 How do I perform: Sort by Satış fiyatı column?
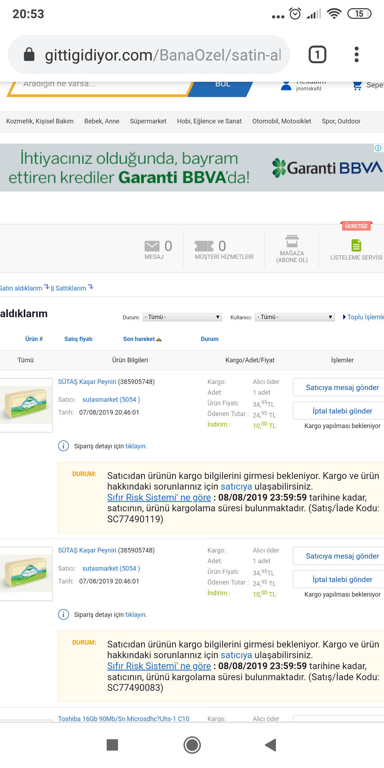tap(78, 339)
